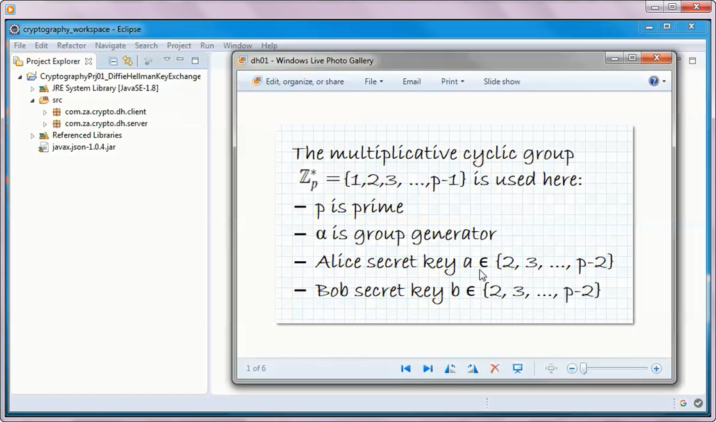Open Photo Gallery help
Screen dimensions: 716x422
(654, 81)
